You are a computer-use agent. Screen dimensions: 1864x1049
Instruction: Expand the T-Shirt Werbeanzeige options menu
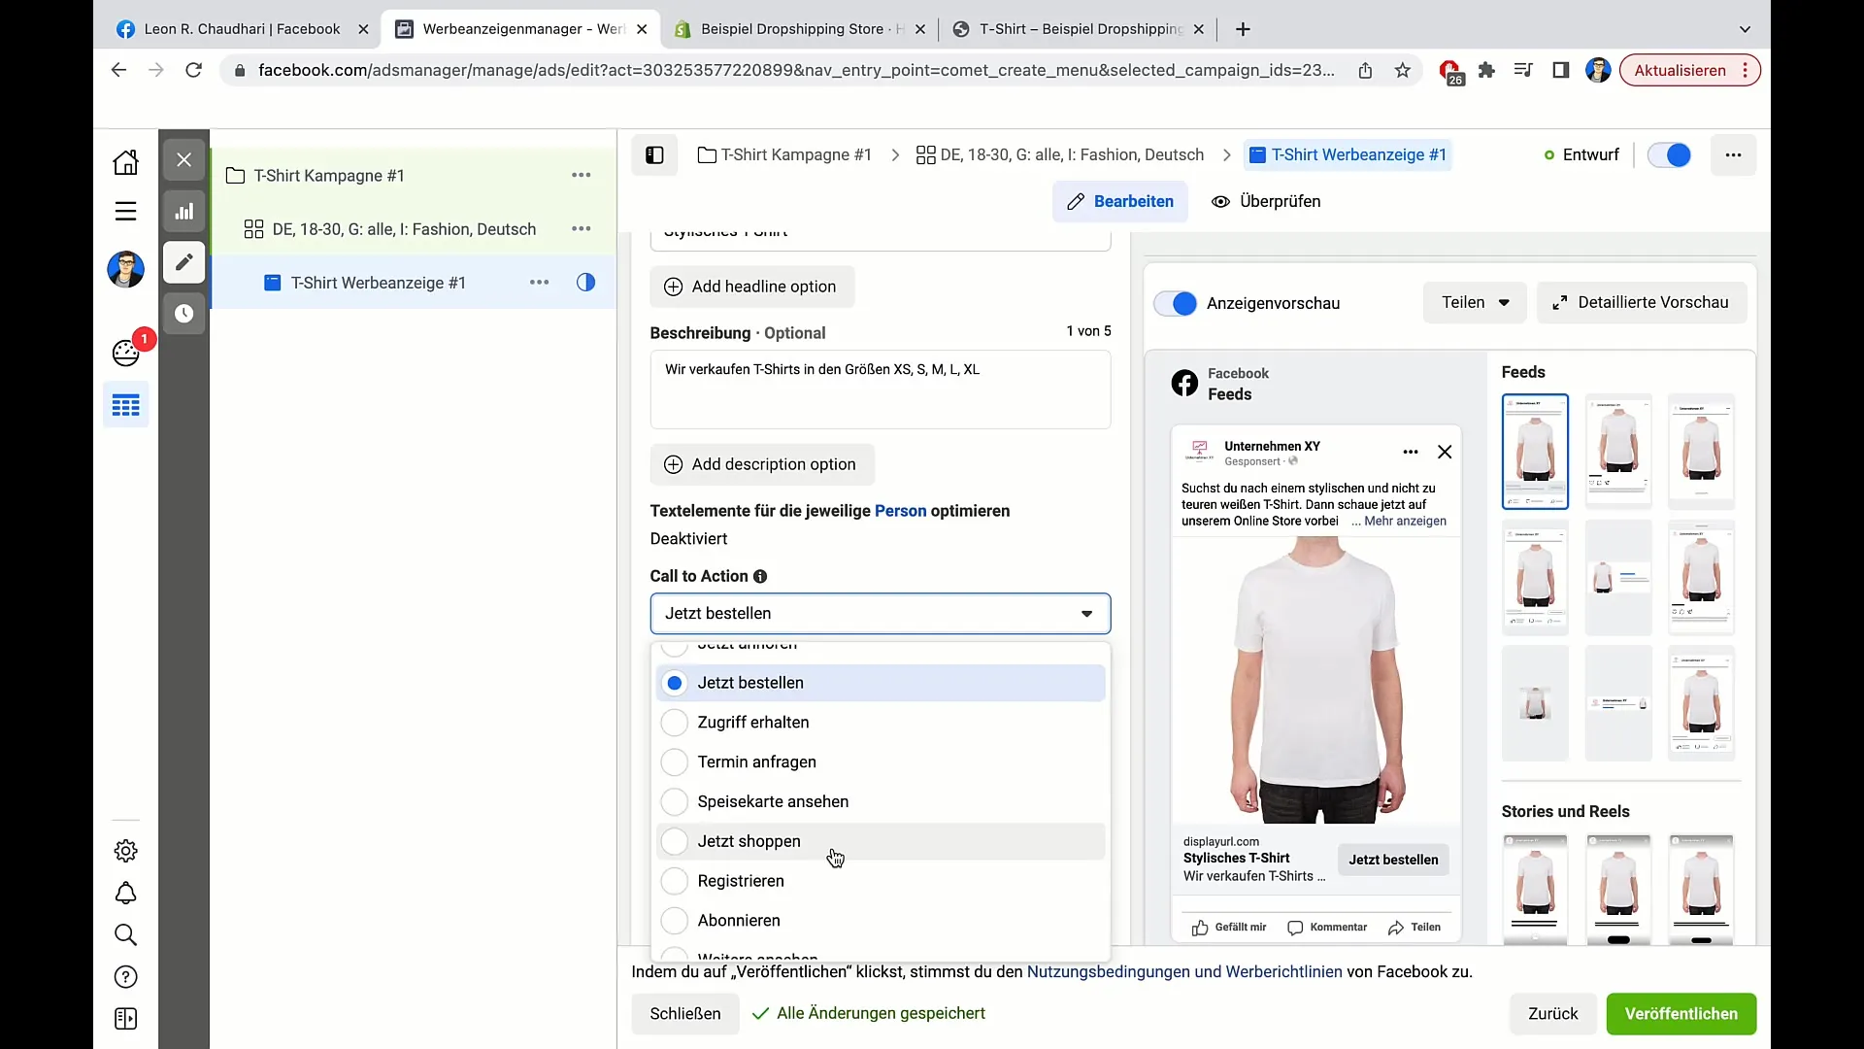click(542, 283)
